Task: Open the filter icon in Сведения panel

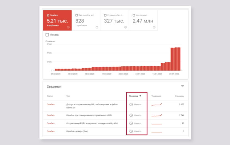Action: coord(182,86)
